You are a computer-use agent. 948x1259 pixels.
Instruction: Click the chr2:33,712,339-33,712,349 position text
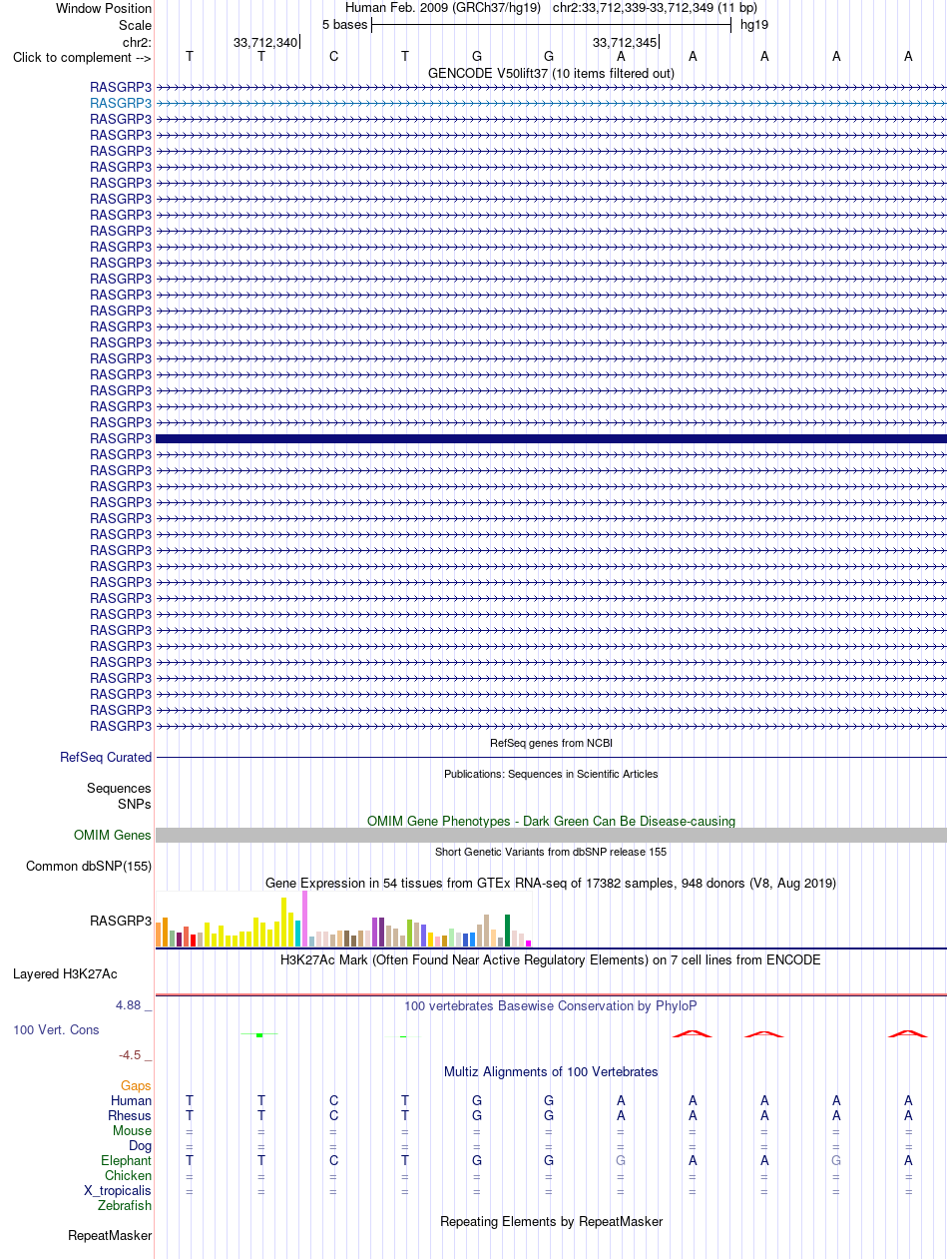[655, 8]
